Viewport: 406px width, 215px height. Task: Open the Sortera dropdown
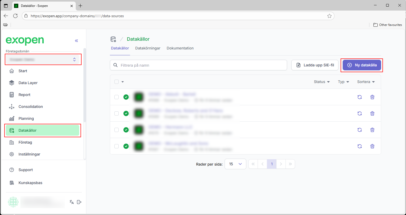[366, 82]
